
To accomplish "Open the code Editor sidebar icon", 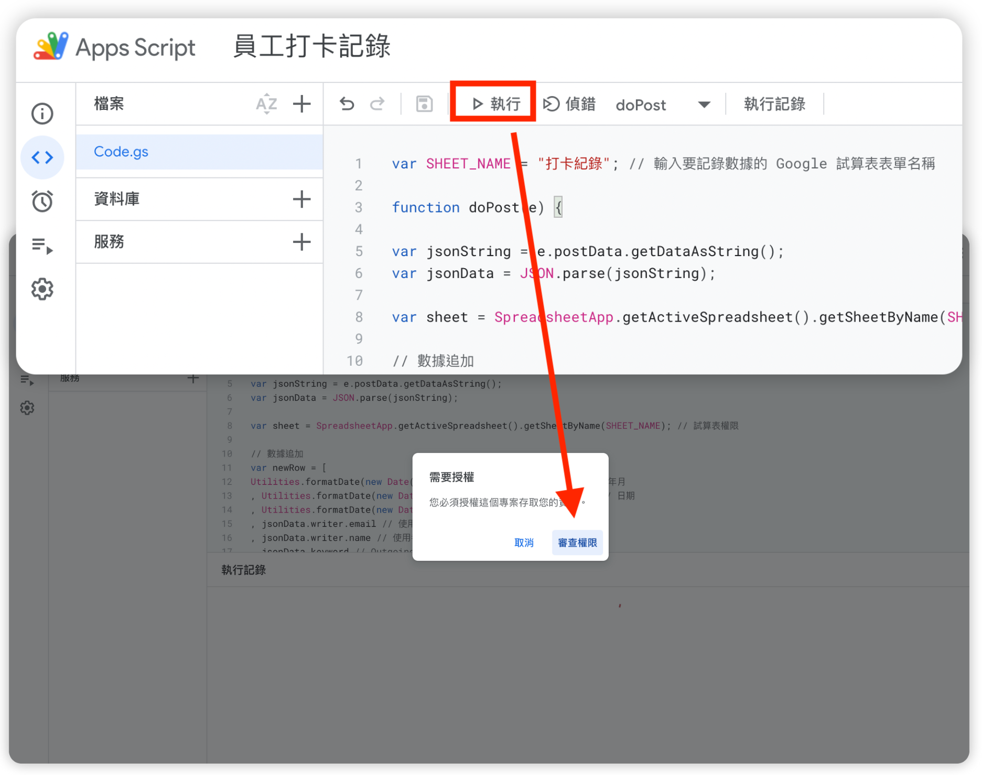I will 42,157.
